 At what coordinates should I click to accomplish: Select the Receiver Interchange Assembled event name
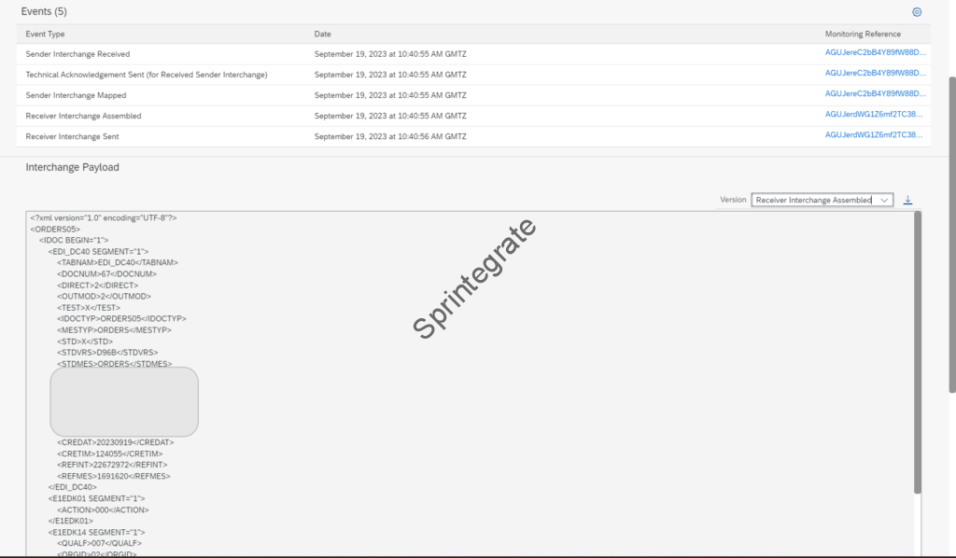83,116
